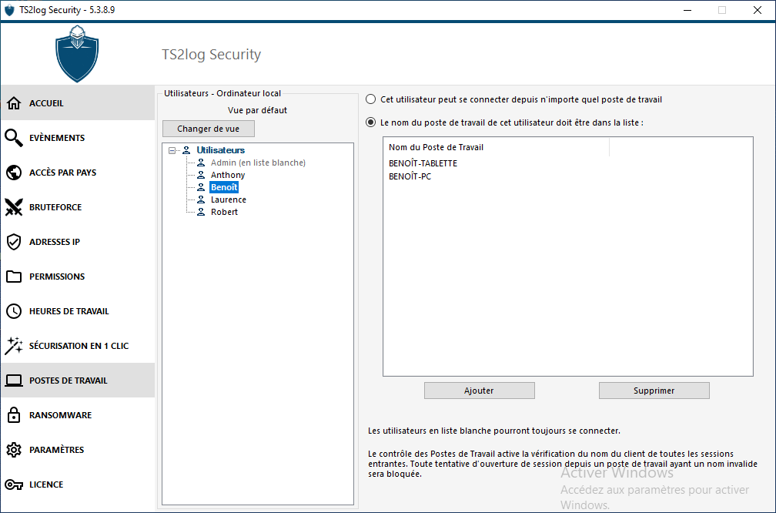Viewport: 776px width, 513px height.
Task: Click the folder icon for PERMISSIONS
Action: coord(14,277)
